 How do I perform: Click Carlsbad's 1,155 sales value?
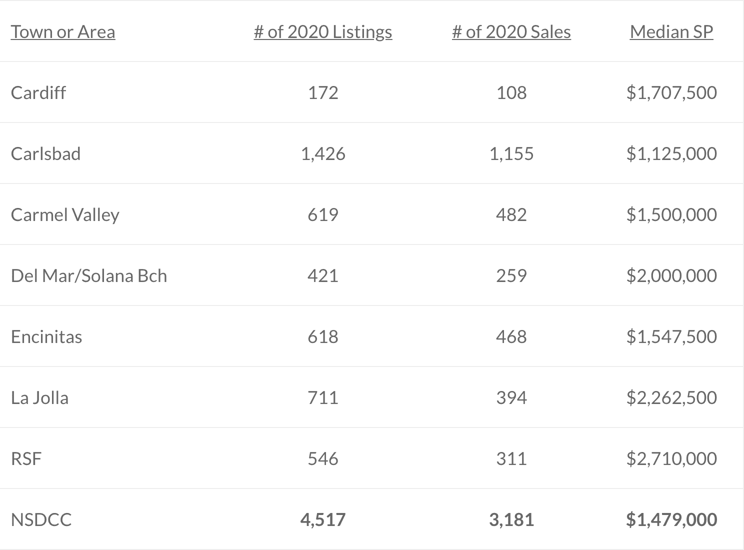point(511,154)
